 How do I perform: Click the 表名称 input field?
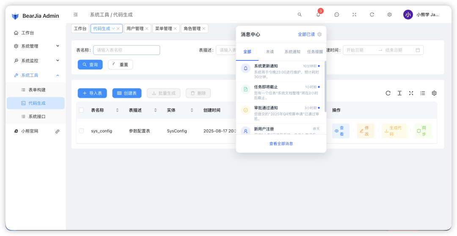coord(126,50)
